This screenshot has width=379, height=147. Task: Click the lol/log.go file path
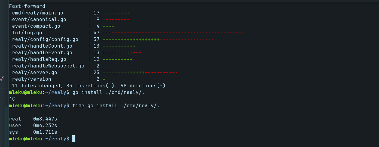point(27,33)
